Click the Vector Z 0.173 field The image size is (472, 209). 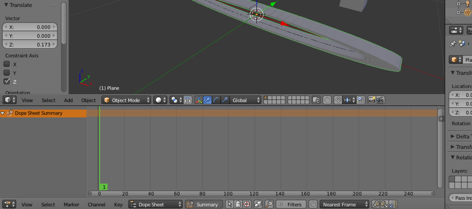point(30,45)
